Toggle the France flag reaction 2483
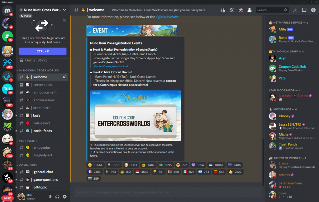The image size is (319, 202). click(94, 172)
